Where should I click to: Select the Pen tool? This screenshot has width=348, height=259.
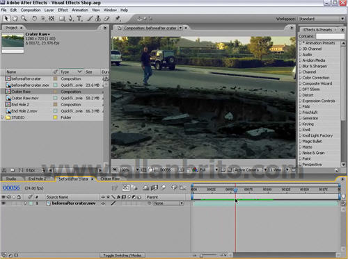click(x=71, y=19)
